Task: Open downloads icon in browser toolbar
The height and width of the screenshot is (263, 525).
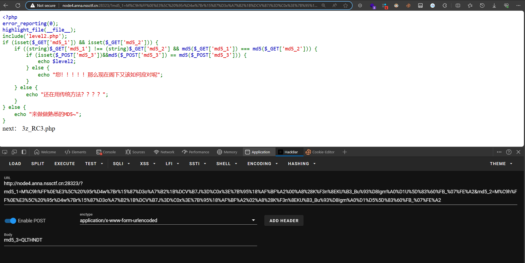Action: (x=494, y=5)
